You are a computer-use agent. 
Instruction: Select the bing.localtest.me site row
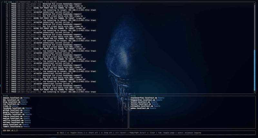pyautogui.click(x=15, y=102)
